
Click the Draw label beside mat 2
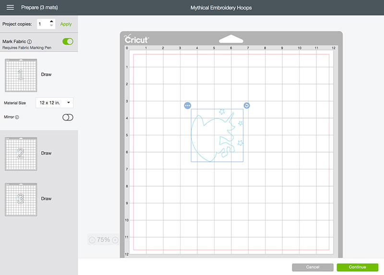tap(46, 153)
